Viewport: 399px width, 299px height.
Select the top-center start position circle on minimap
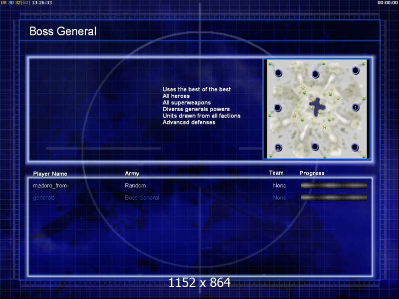pos(315,74)
